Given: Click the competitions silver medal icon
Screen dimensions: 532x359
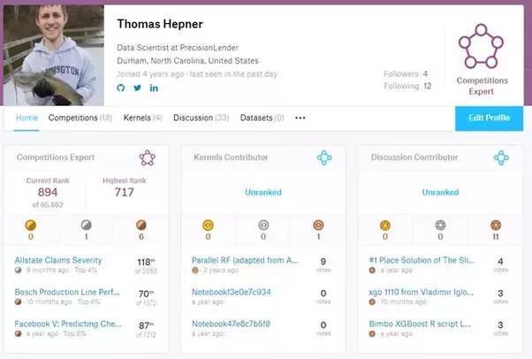Looking at the screenshot, I should coord(87,225).
